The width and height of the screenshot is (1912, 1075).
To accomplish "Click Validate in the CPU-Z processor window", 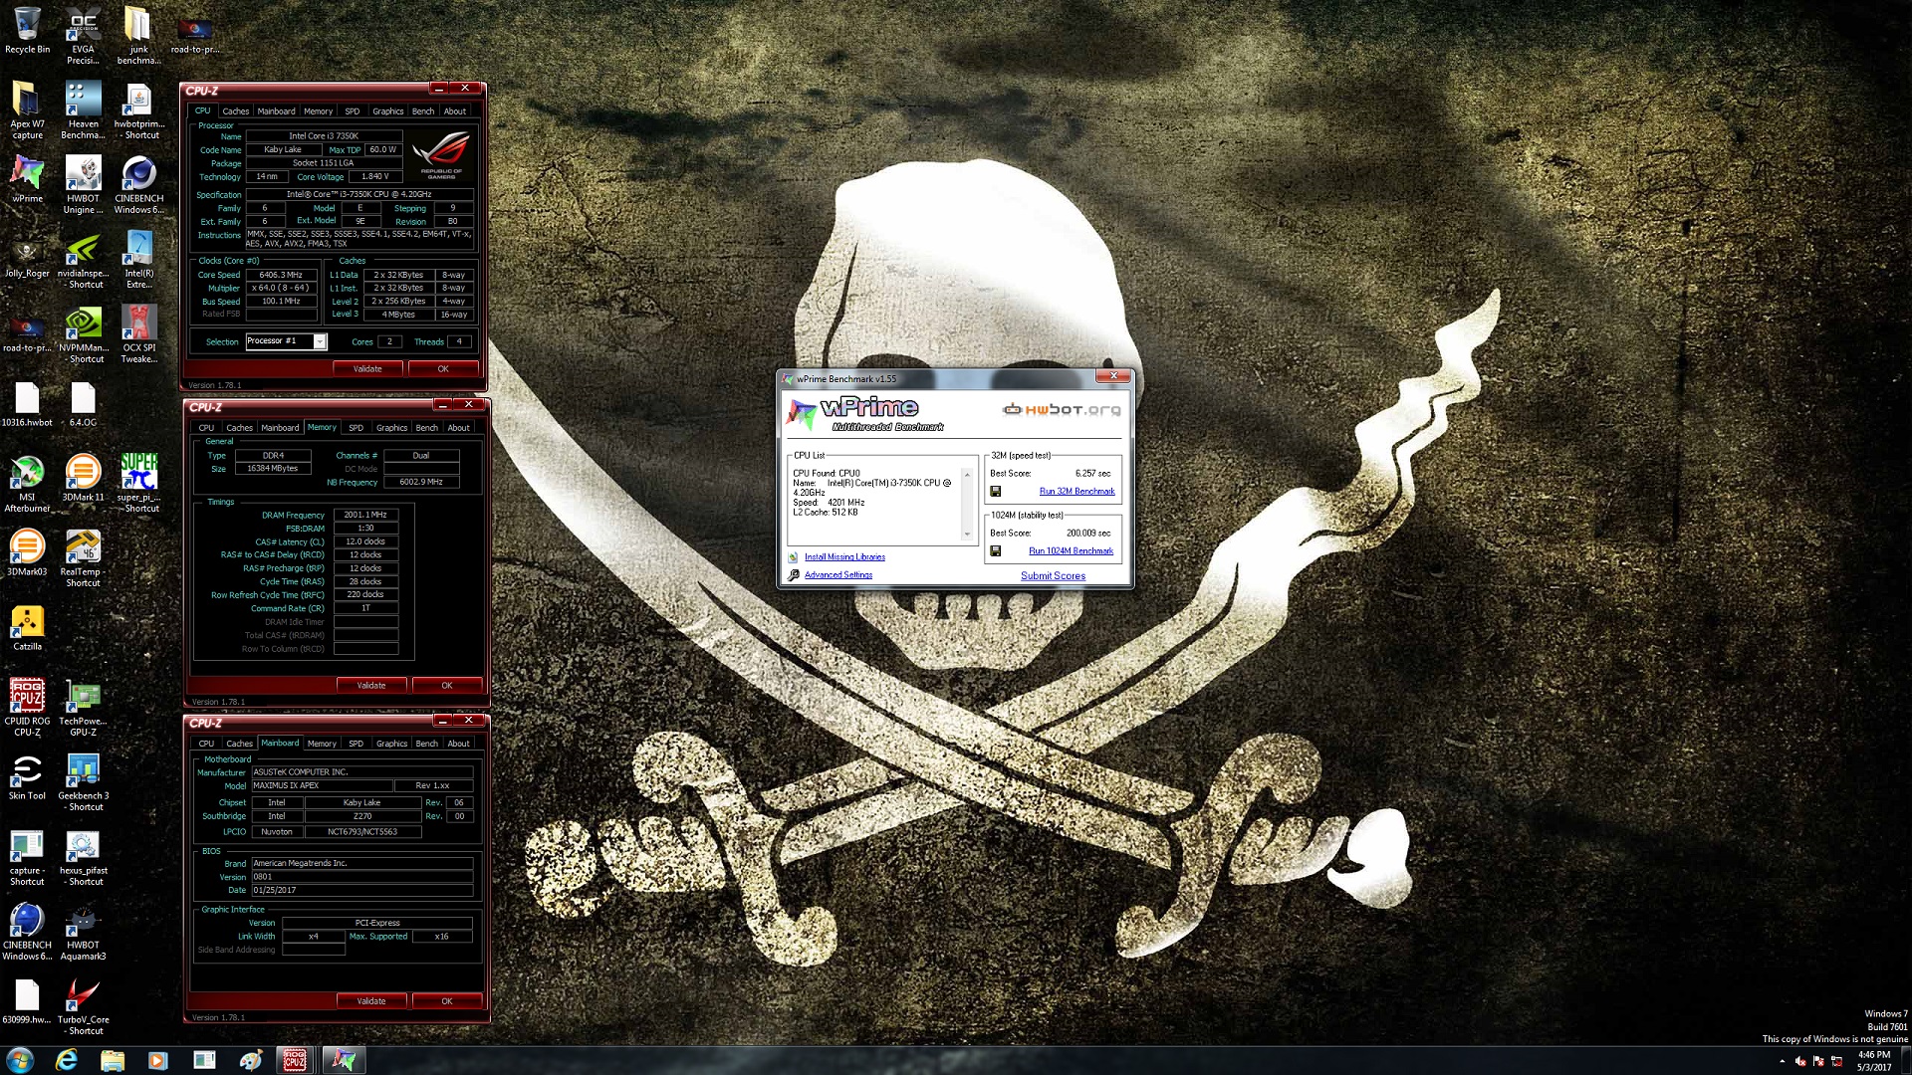I will coord(367,369).
